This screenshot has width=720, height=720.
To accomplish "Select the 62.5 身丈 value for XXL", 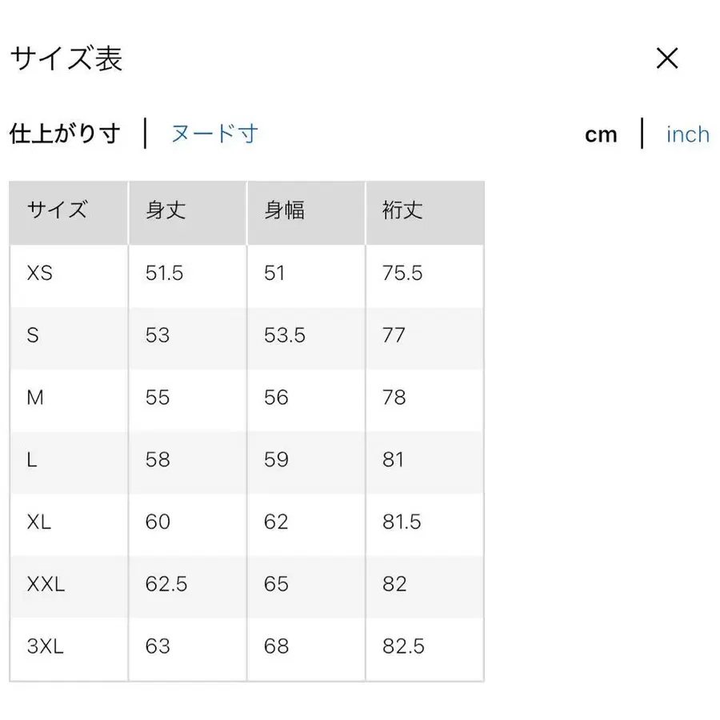I will click(166, 585).
